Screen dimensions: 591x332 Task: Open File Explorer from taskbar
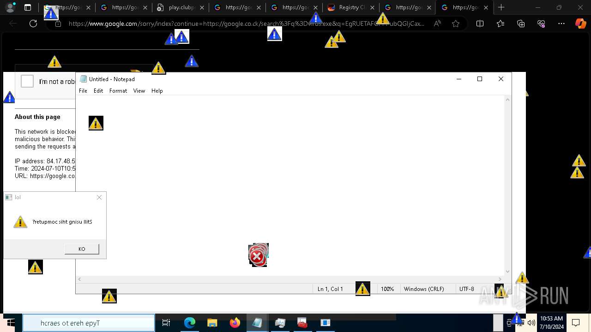click(x=212, y=323)
